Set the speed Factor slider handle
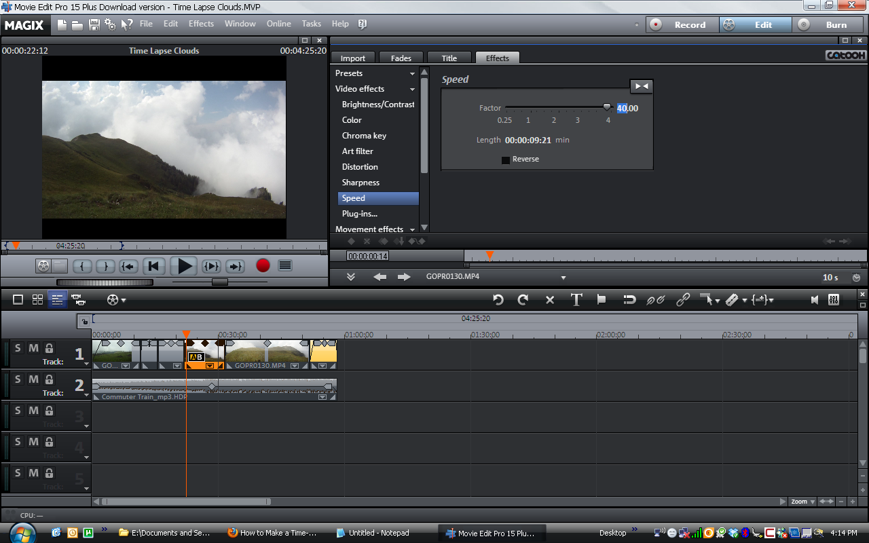This screenshot has width=869, height=543. pos(606,107)
